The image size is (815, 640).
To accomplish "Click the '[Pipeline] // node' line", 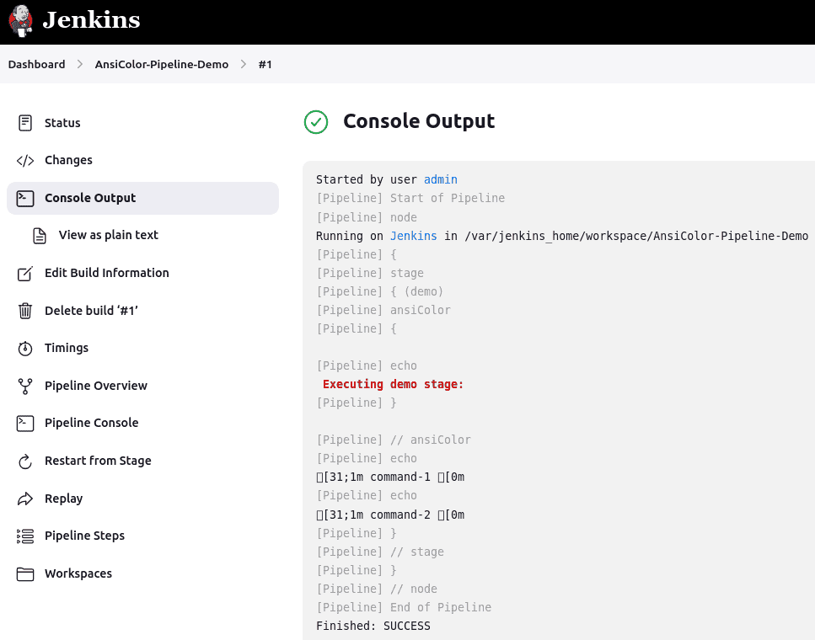I will (377, 589).
